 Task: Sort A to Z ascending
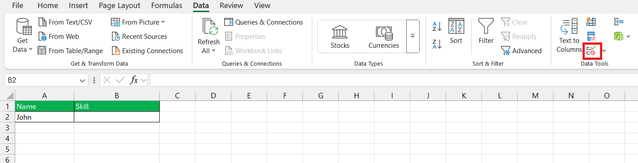pos(437,27)
